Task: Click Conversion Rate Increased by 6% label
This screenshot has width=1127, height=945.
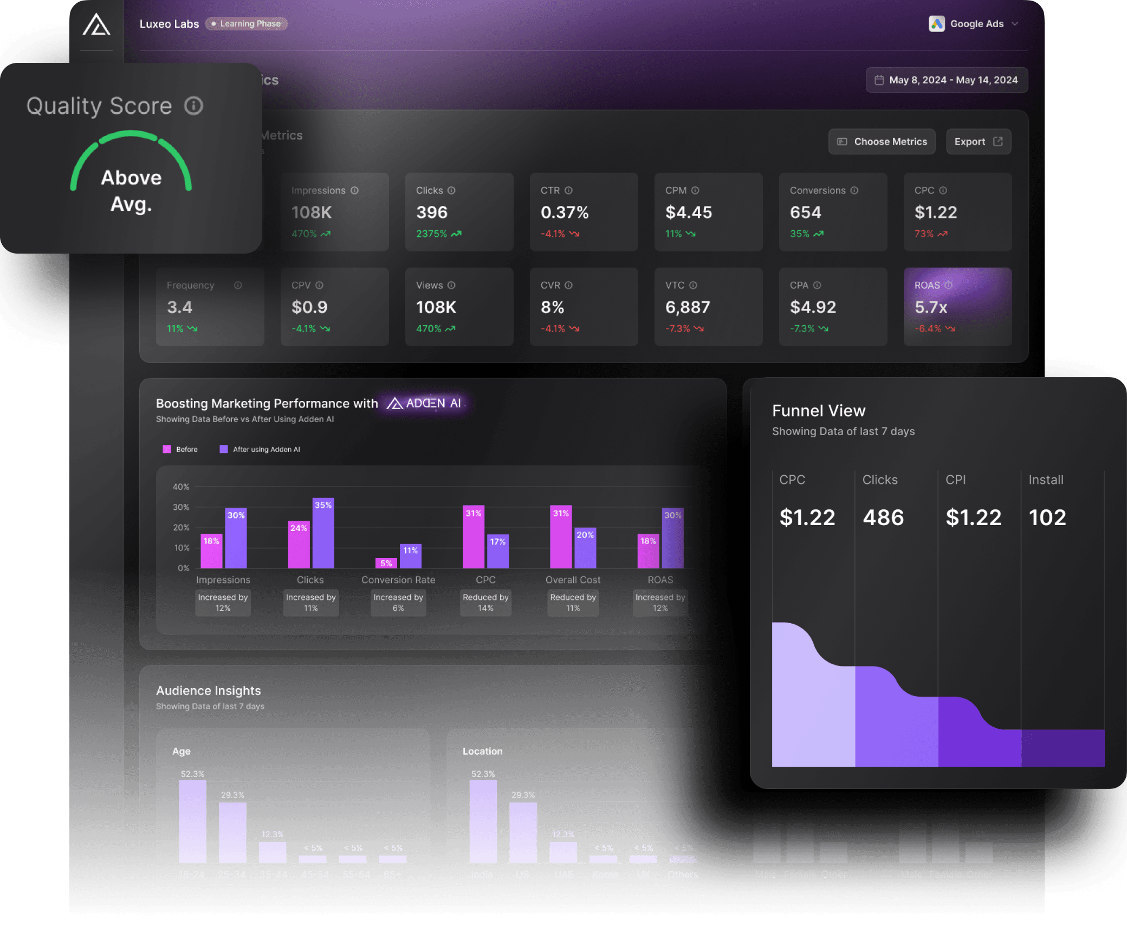Action: [398, 603]
